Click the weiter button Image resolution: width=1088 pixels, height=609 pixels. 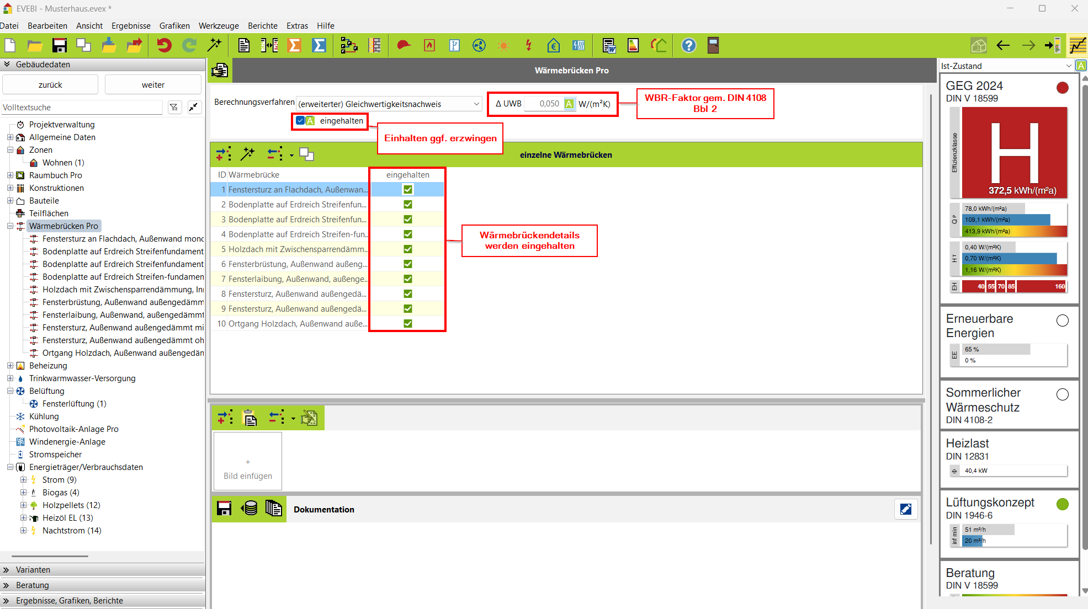153,85
